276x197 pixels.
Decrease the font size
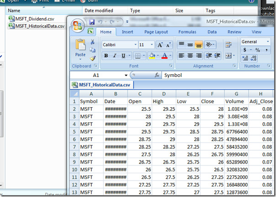pos(168,45)
